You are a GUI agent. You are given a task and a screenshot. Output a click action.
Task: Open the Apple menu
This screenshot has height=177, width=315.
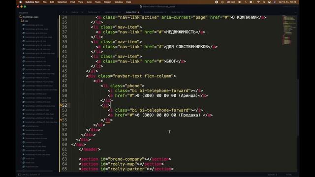tap(20, 2)
